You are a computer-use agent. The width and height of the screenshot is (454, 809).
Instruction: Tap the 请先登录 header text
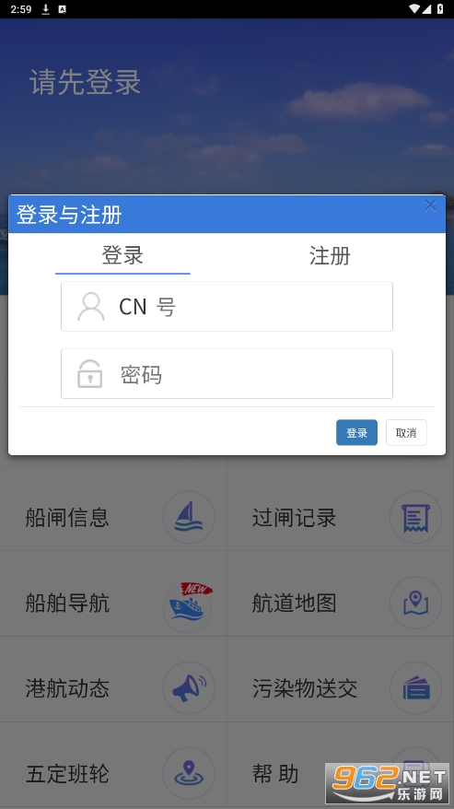click(x=85, y=82)
